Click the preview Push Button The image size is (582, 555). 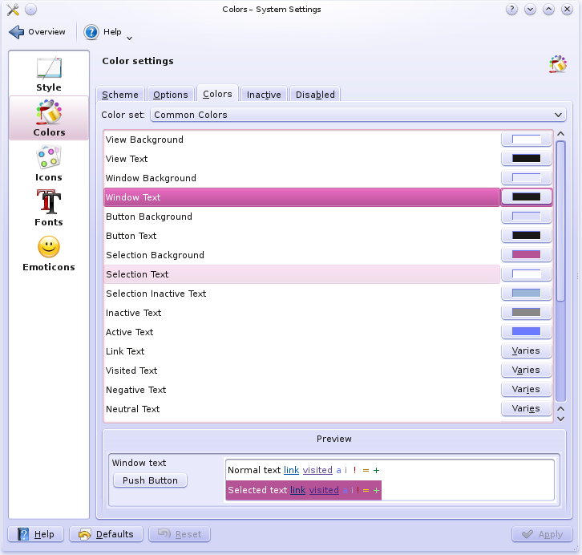click(x=150, y=480)
